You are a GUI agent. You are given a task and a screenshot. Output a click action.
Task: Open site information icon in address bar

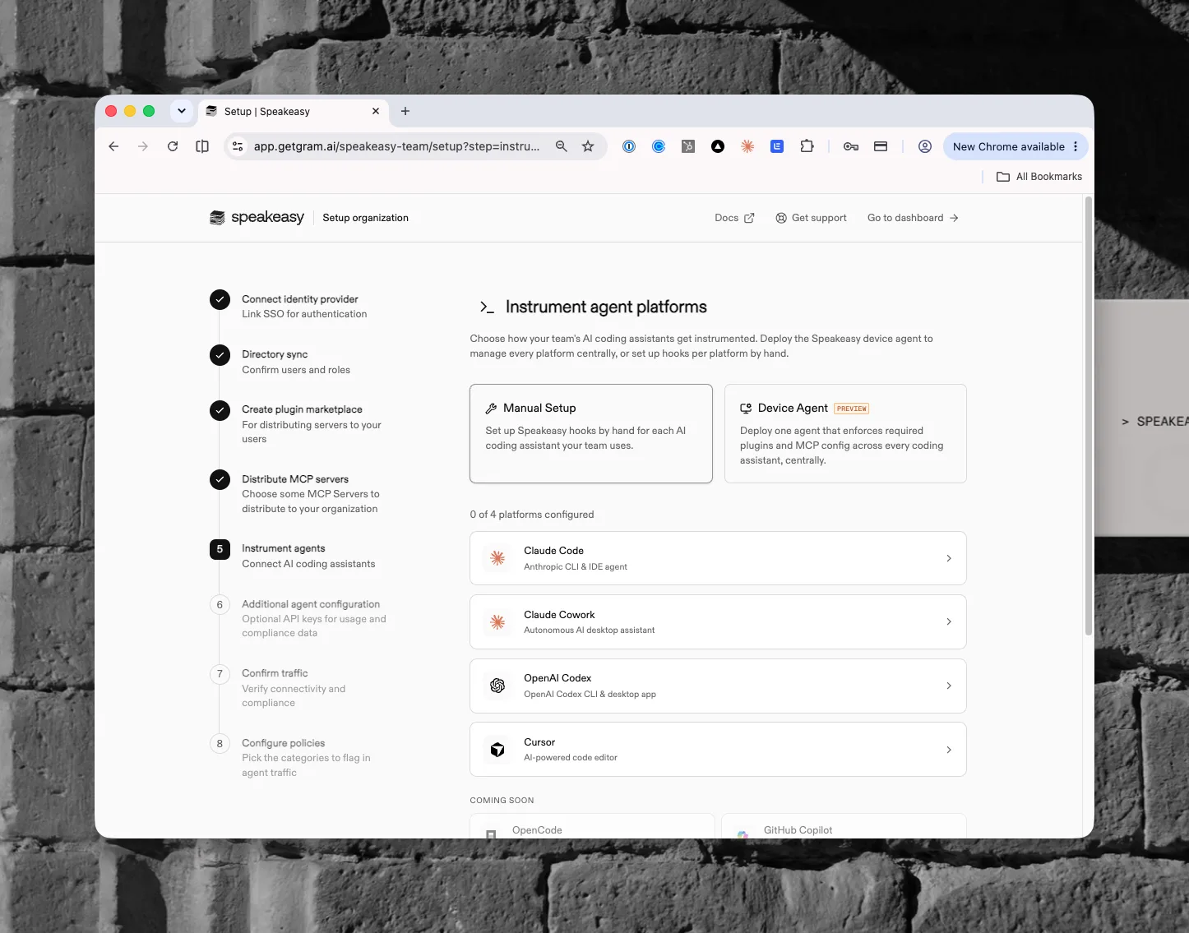pyautogui.click(x=238, y=146)
